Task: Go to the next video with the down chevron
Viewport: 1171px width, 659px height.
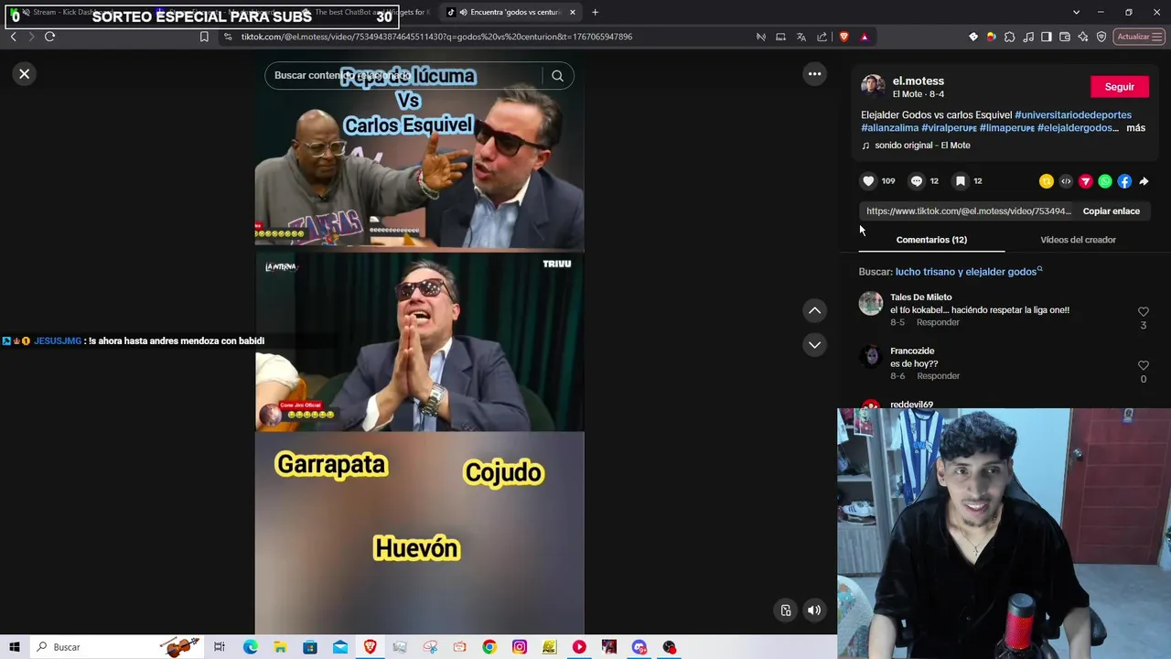Action: tap(814, 345)
